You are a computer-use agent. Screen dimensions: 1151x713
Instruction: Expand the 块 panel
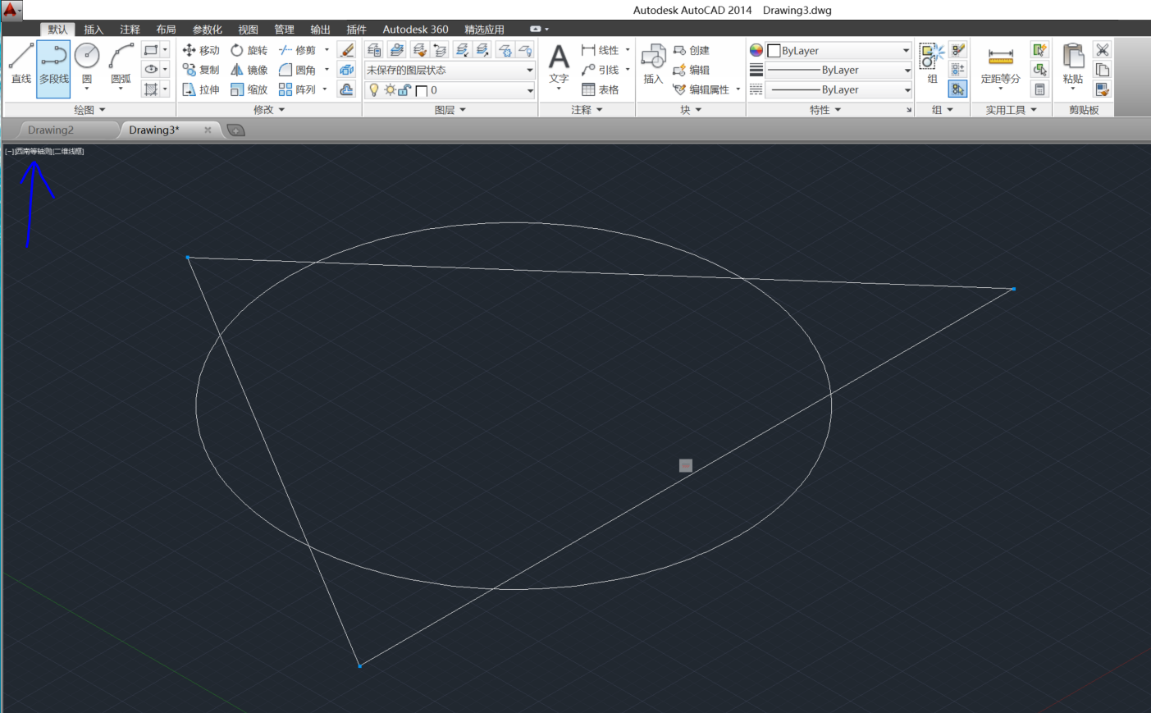click(691, 110)
